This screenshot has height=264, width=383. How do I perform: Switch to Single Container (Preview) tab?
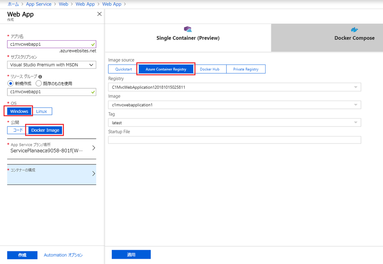tap(188, 38)
